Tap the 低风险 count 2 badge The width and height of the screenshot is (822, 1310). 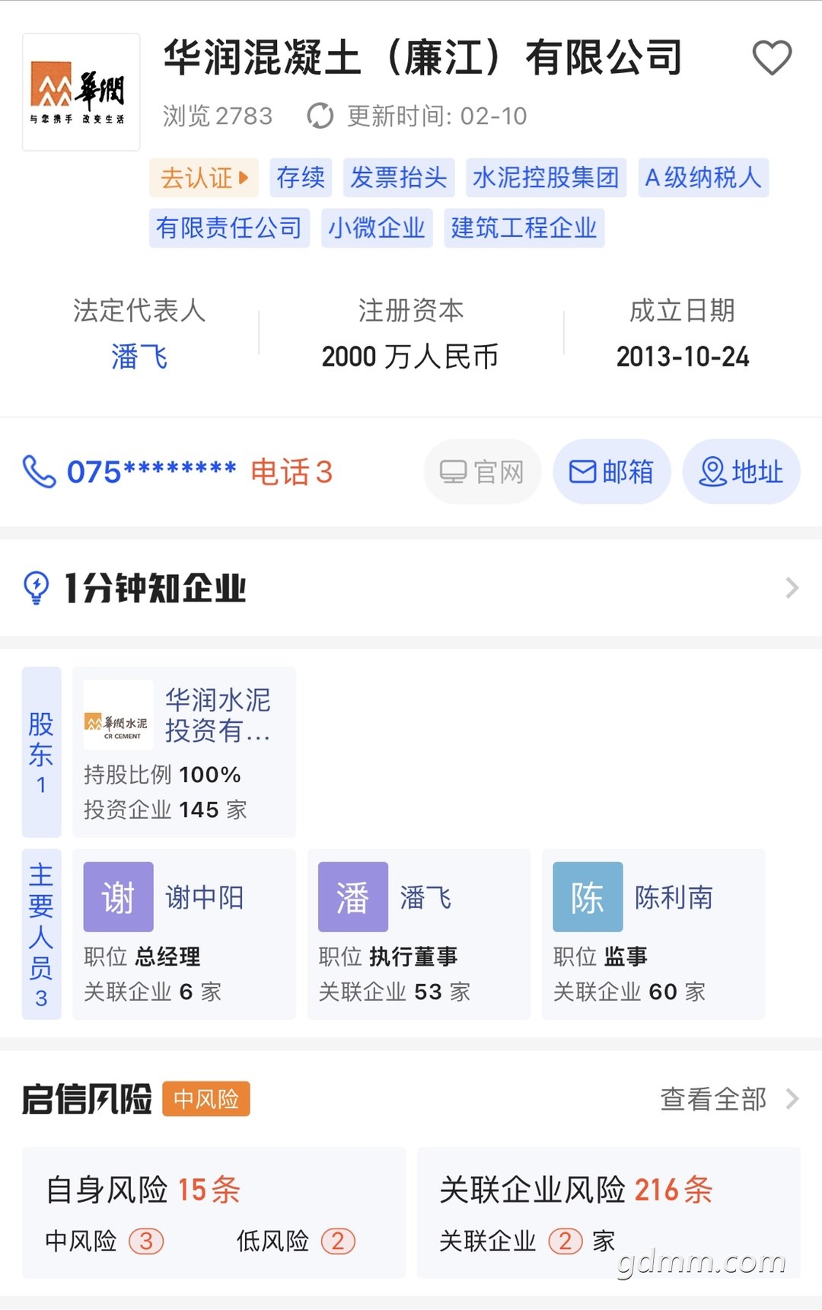click(338, 1241)
